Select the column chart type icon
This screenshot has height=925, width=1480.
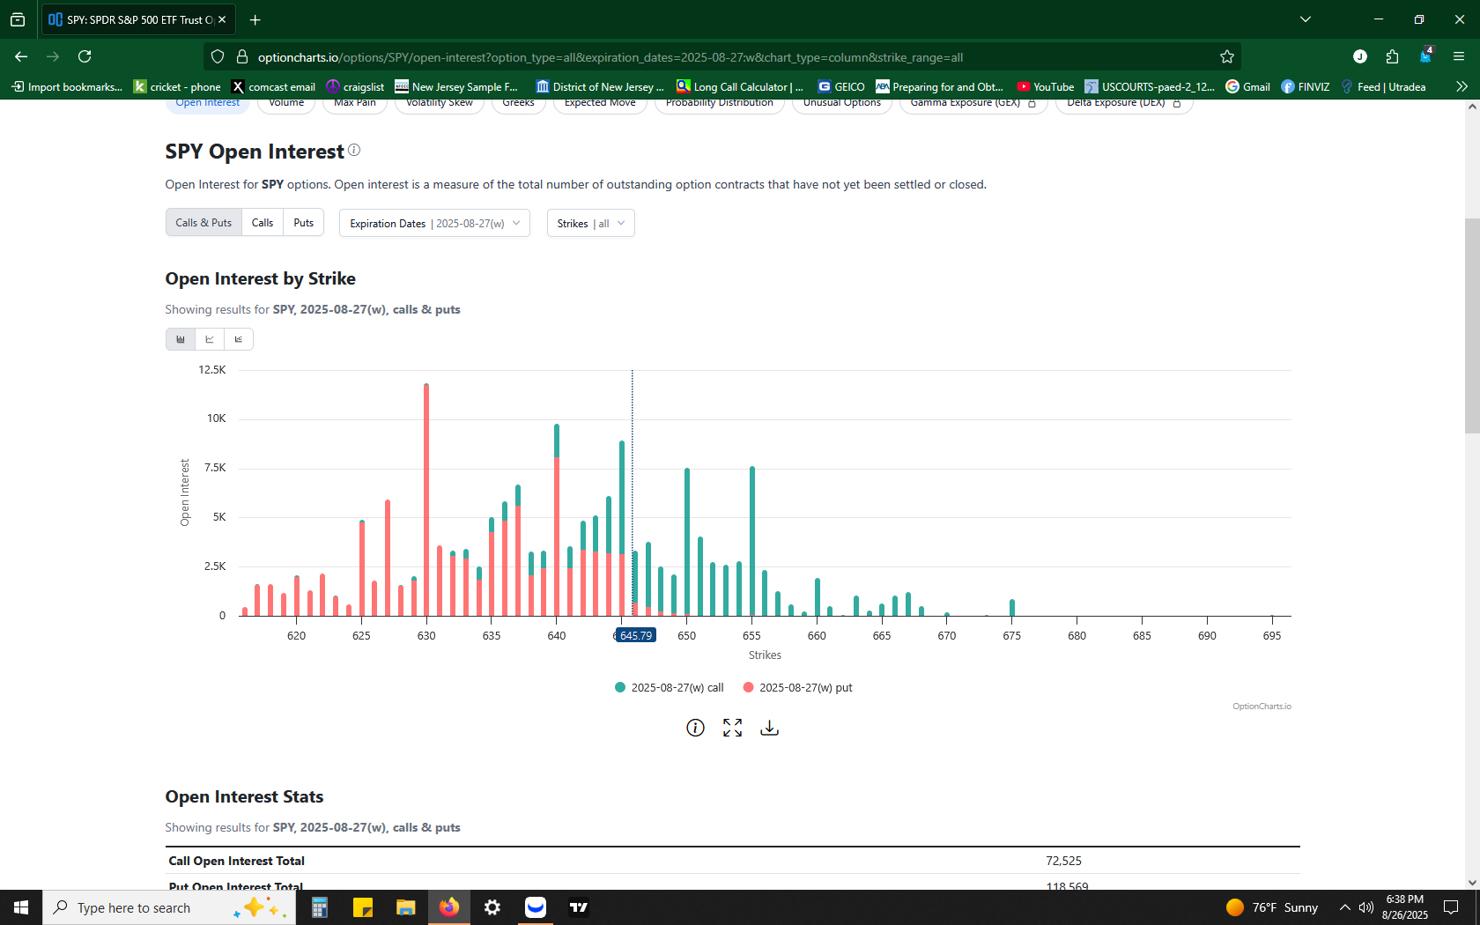181,339
